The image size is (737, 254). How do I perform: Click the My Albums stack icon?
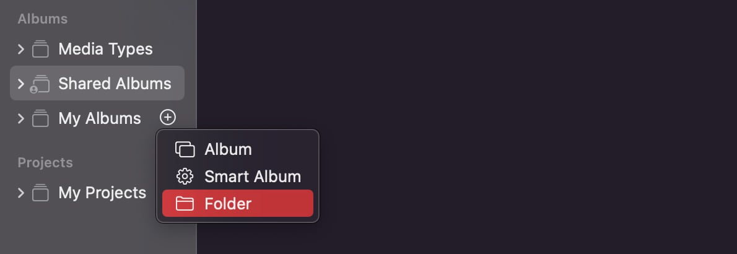40,118
